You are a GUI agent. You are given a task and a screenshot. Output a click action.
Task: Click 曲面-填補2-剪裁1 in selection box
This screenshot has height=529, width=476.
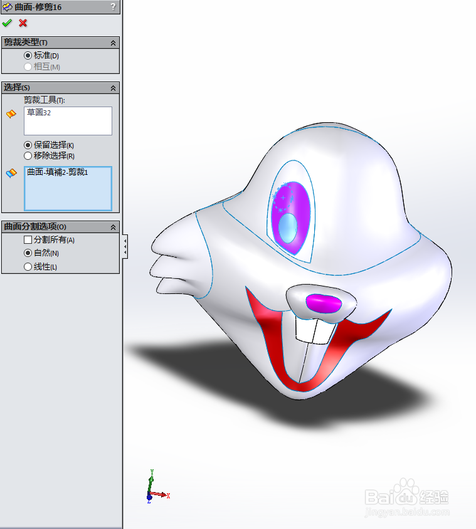[x=58, y=172]
